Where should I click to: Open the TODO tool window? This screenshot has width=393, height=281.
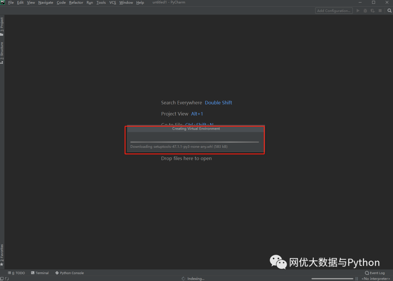pyautogui.click(x=16, y=273)
